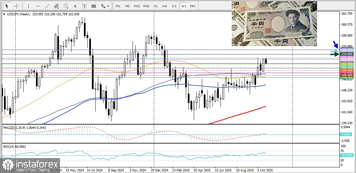Click the 139.230 price scale value
This screenshot has height=173, width=356.
point(347,123)
